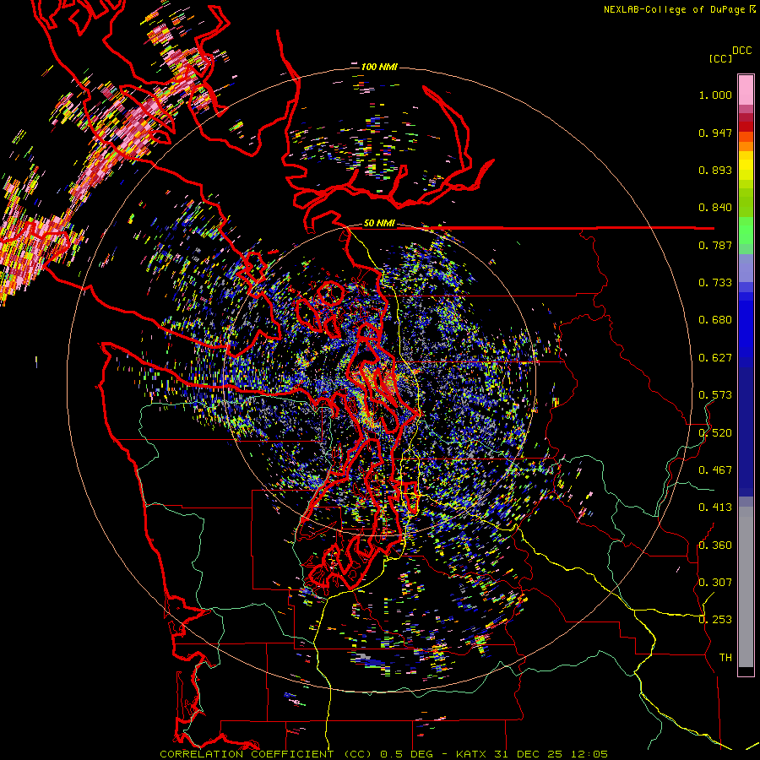Select the 0.253 scale value
The width and height of the screenshot is (760, 760).
pyautogui.click(x=715, y=620)
